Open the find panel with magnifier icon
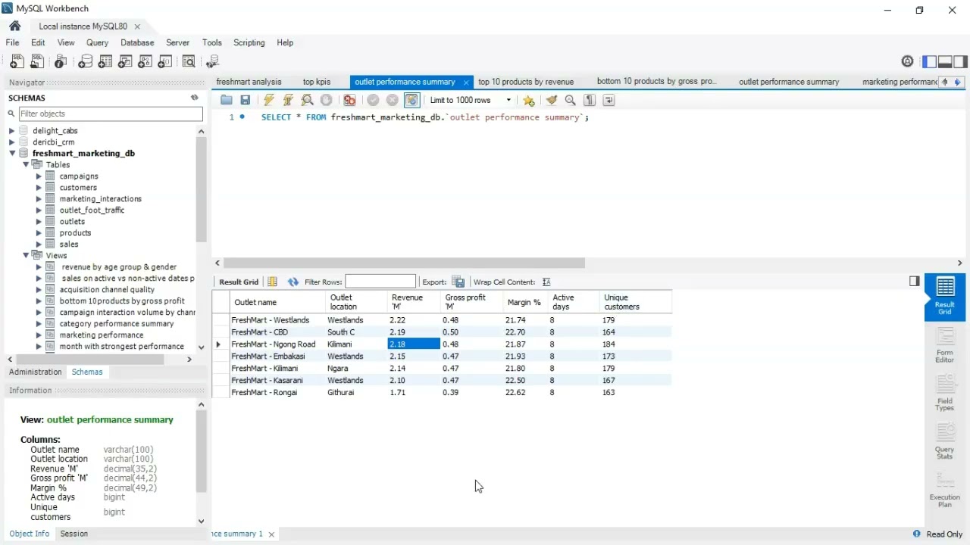 [x=571, y=100]
